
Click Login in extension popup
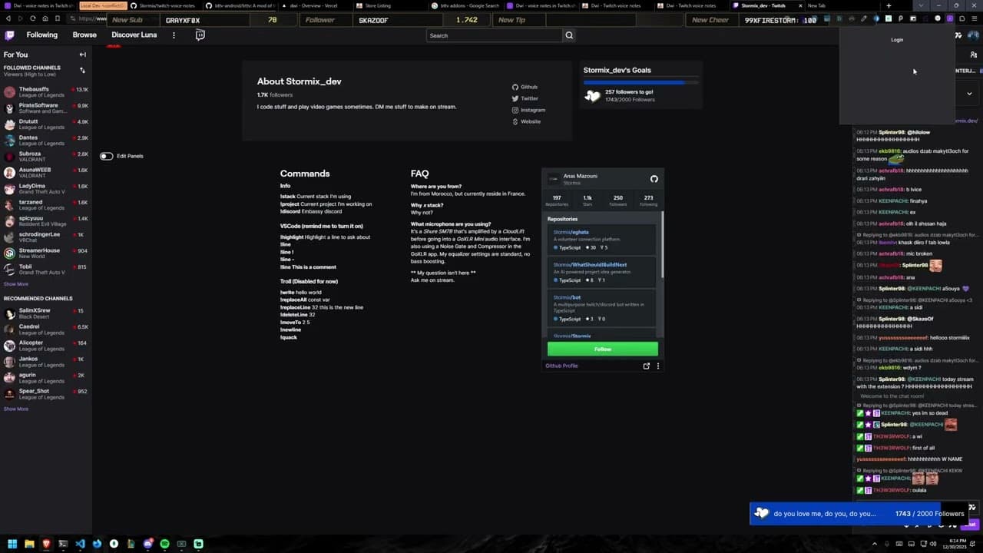tap(897, 40)
